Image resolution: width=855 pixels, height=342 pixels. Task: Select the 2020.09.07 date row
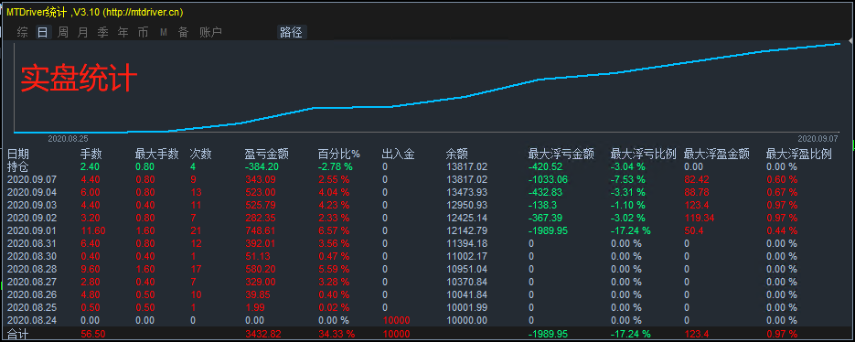point(428,179)
